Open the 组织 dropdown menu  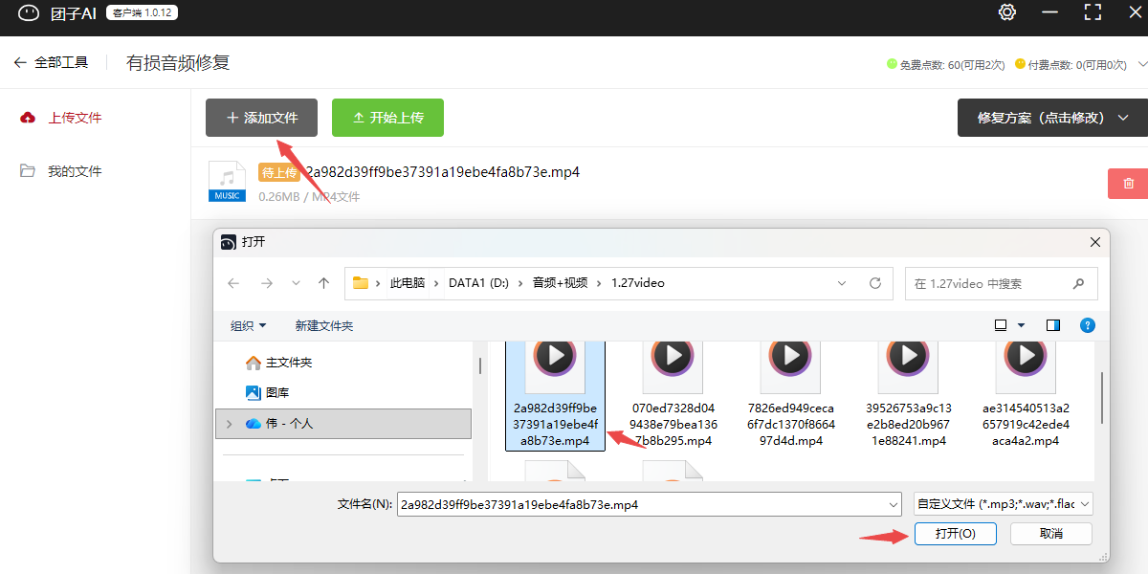(249, 325)
